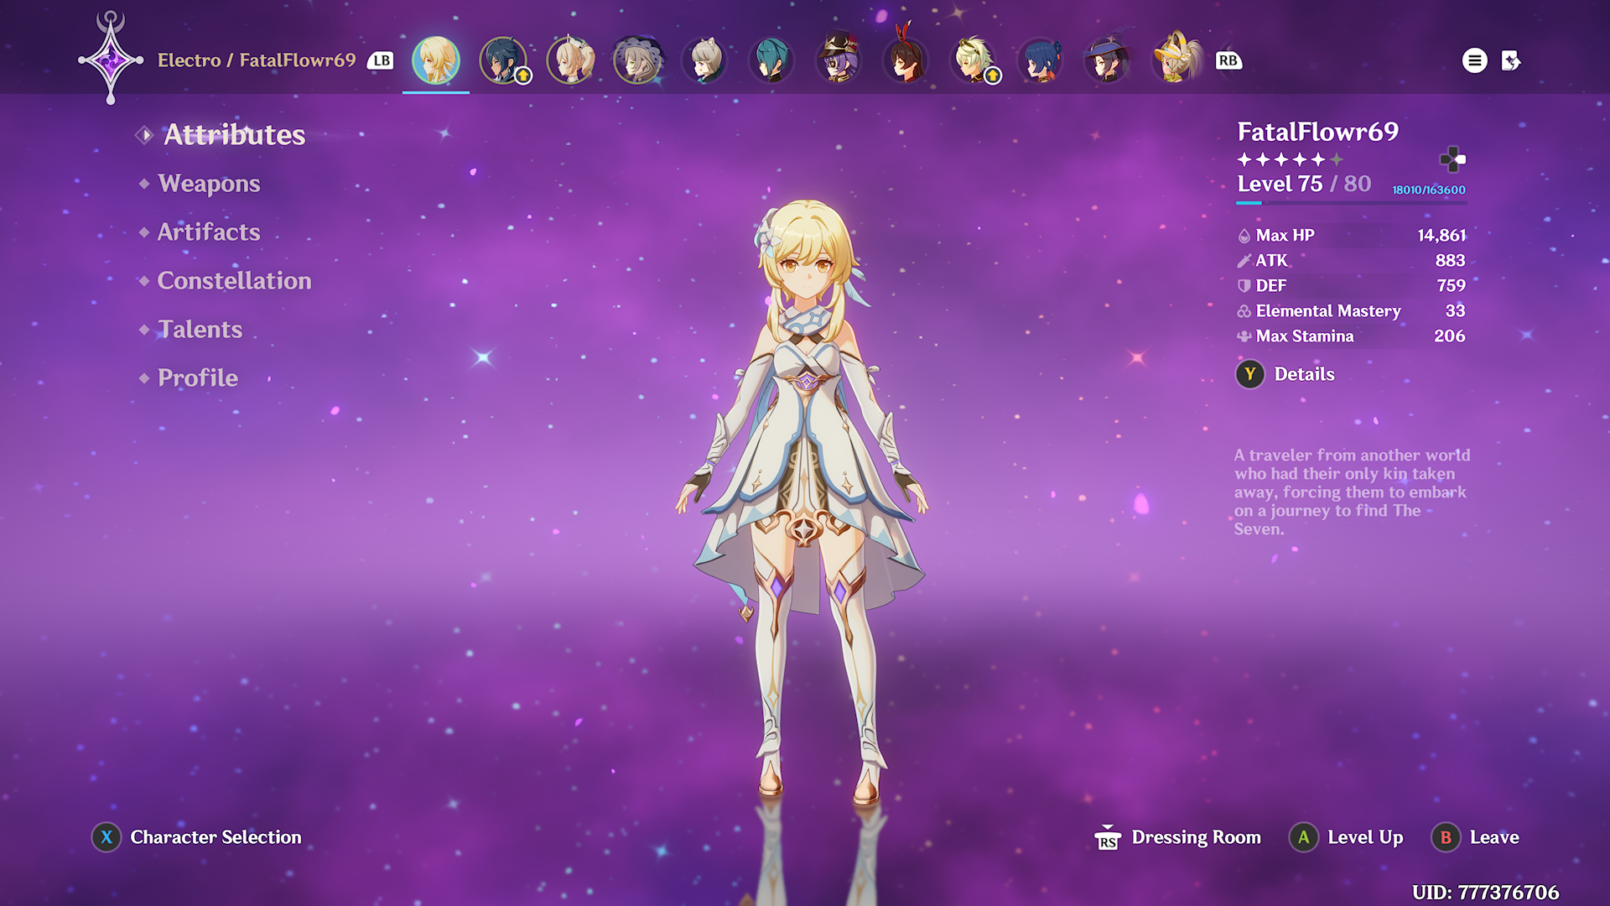Select the witch-hat Mona character portrait
This screenshot has height=906, width=1610.
point(1107,60)
